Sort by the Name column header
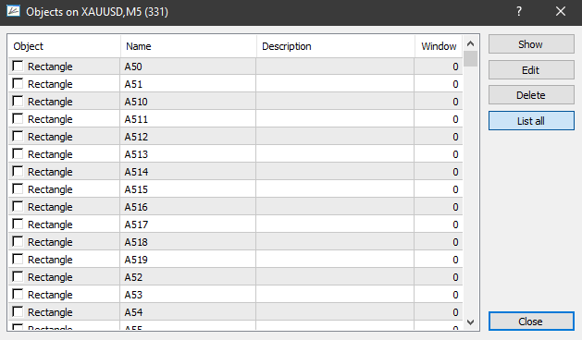Image resolution: width=582 pixels, height=340 pixels. 188,46
